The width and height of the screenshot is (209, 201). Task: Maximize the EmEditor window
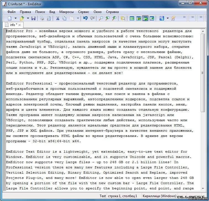pyautogui.click(x=190, y=3)
